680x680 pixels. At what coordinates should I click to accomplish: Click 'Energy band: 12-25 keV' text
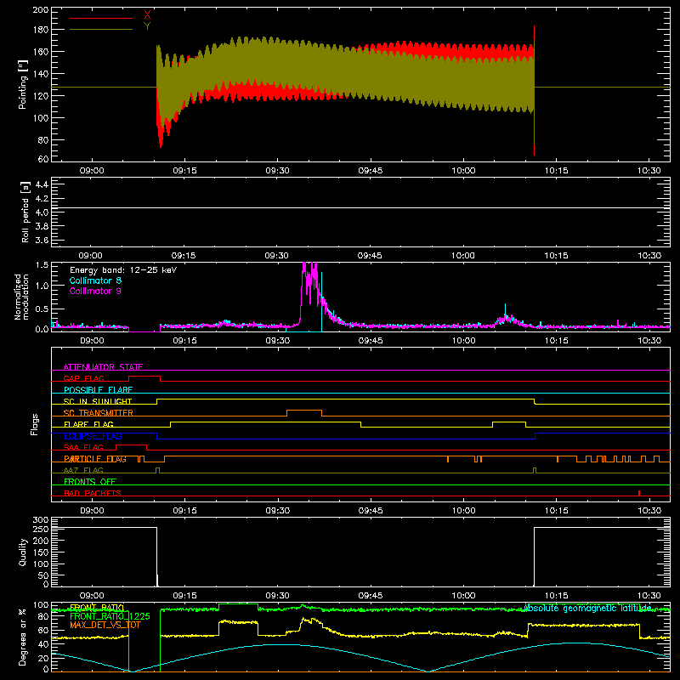tap(123, 270)
